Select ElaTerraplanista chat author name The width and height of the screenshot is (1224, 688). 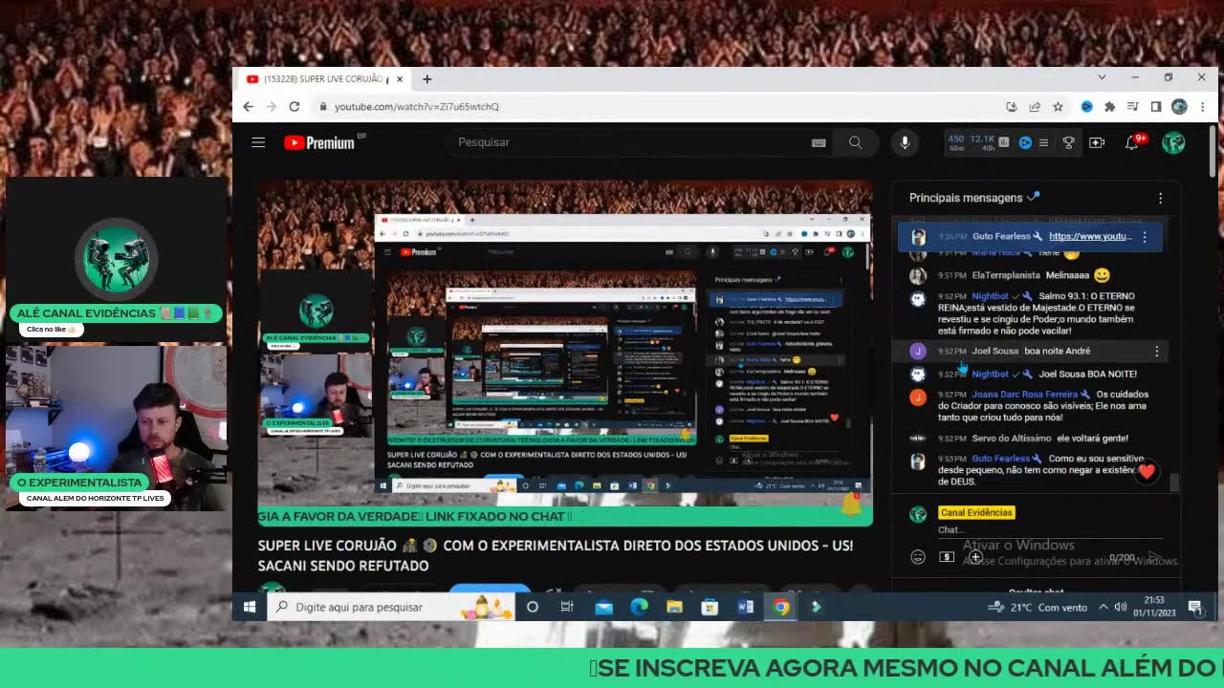(x=1005, y=275)
